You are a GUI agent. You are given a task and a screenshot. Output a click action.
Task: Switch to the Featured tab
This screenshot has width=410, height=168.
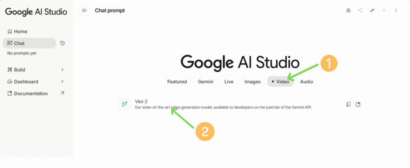pyautogui.click(x=177, y=82)
